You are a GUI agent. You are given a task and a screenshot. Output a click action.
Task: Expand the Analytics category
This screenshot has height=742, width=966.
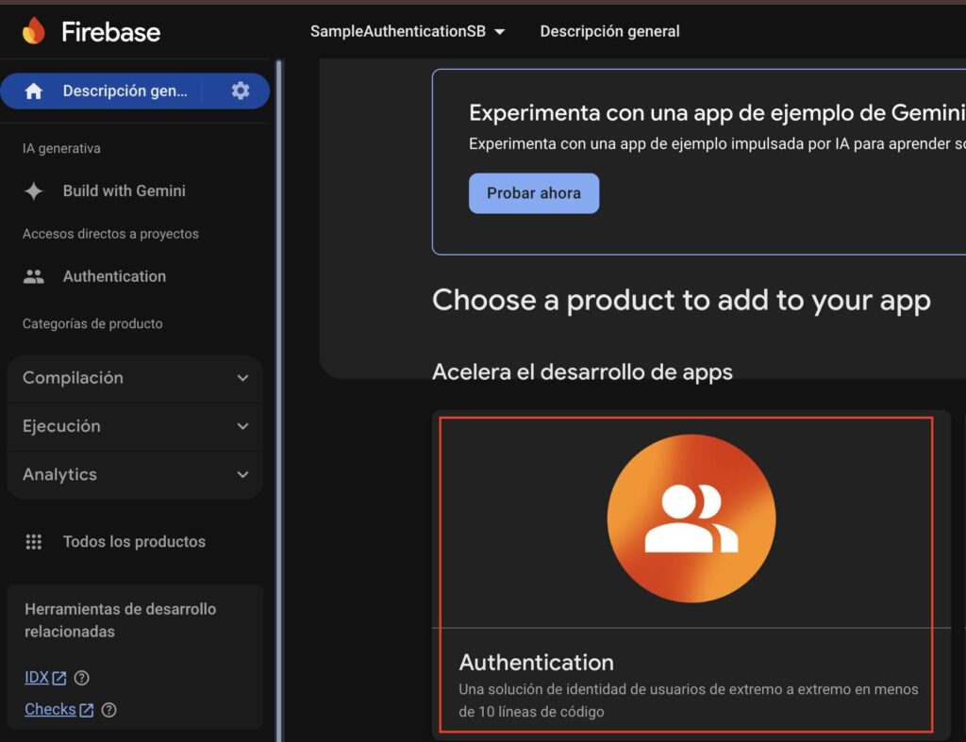click(135, 475)
